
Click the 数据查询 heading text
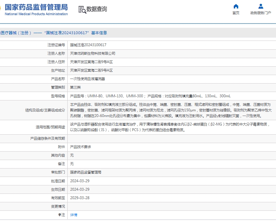point(97,9)
